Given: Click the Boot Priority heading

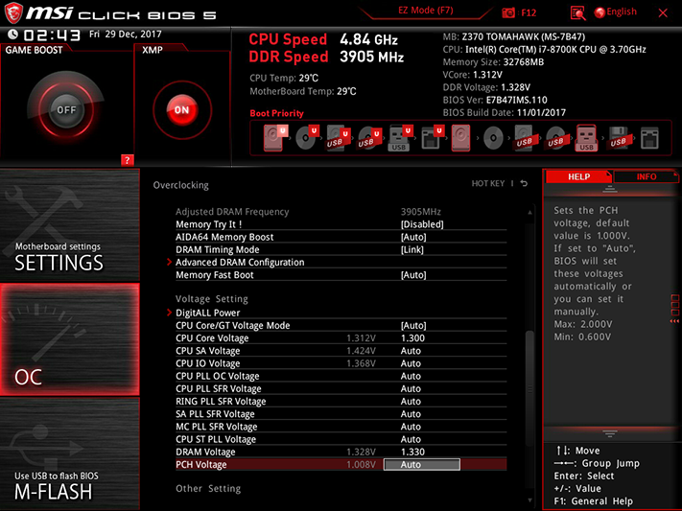Looking at the screenshot, I should [276, 113].
